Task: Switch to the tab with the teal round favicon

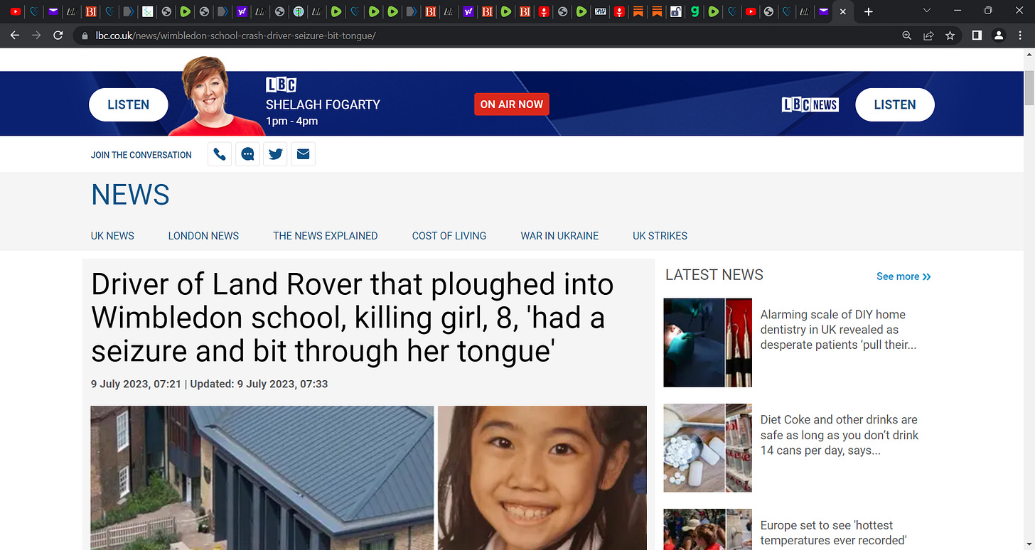Action: 299,11
